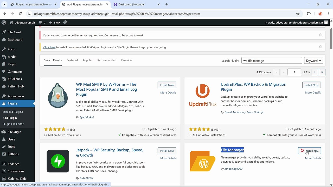The width and height of the screenshot is (333, 187).
Task: Switch to the Popular plugins tab
Action: 88,60
